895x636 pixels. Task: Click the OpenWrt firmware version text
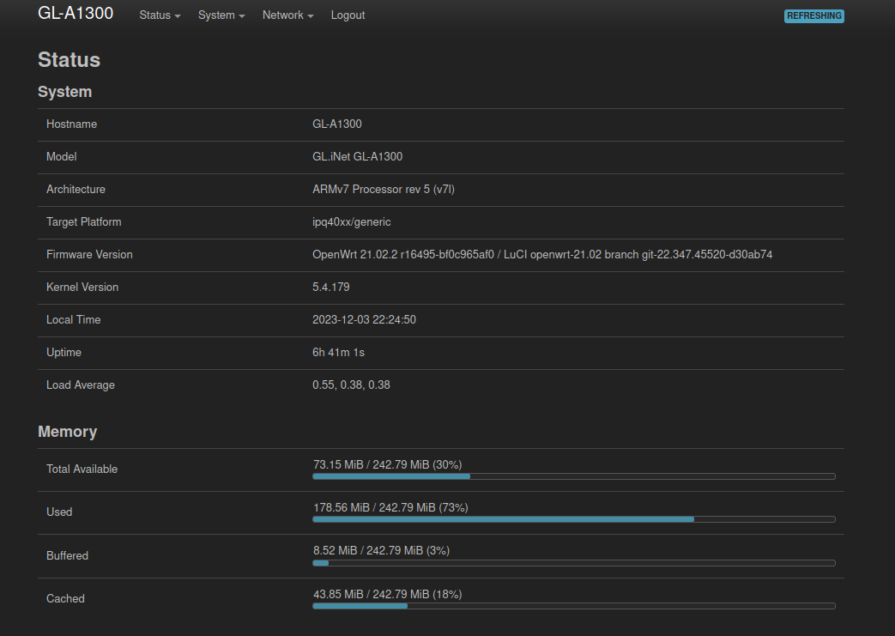pos(542,255)
